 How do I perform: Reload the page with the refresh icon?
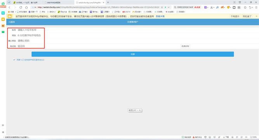point(21,7)
